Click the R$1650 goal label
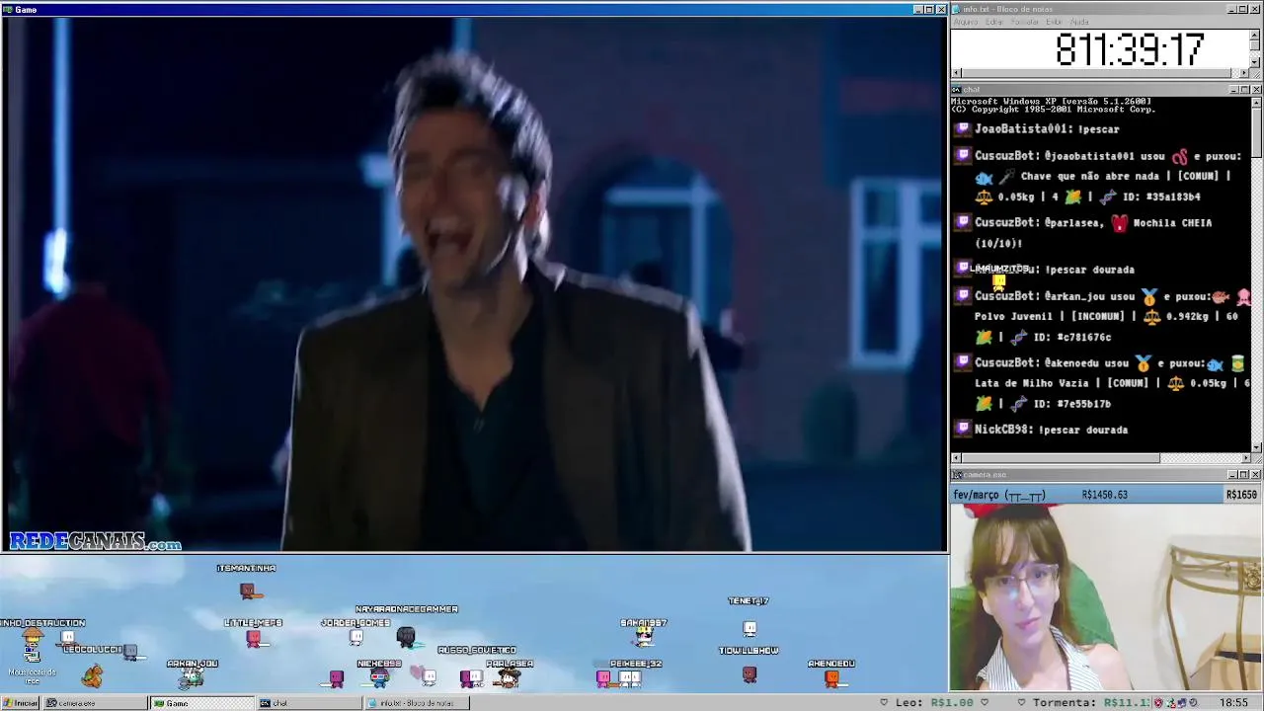This screenshot has height=711, width=1264. coord(1241,495)
